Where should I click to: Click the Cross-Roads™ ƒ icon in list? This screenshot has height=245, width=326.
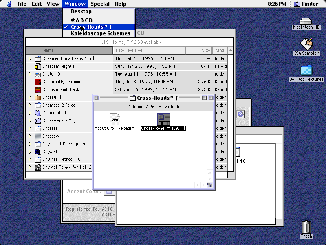pos(38,120)
